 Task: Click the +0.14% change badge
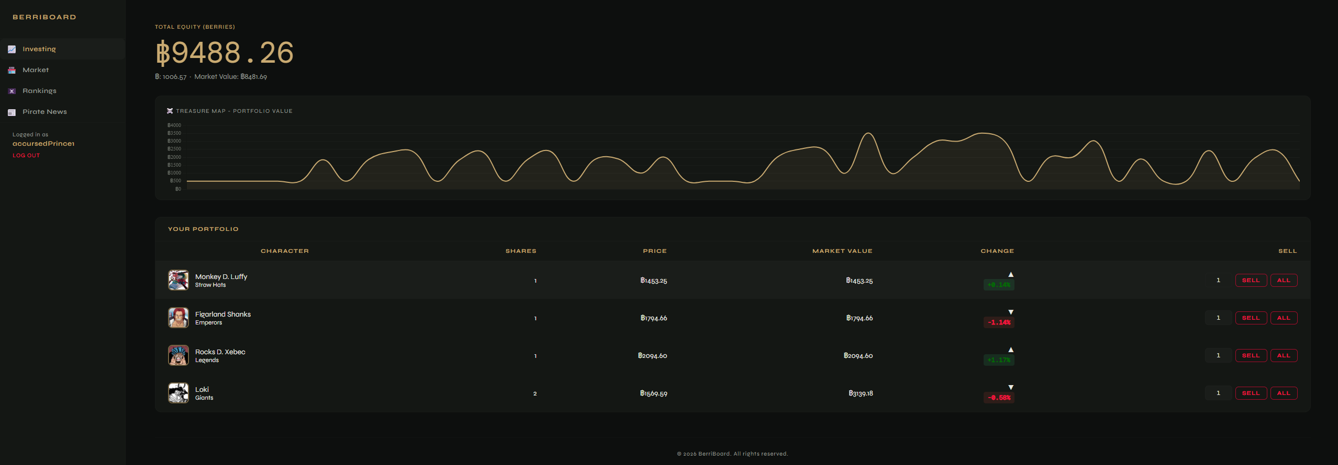(x=999, y=285)
